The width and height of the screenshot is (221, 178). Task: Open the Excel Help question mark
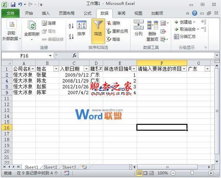pos(194,13)
